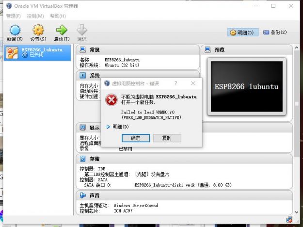
Task: Click the 显示 section display icon
Action: [x=83, y=128]
